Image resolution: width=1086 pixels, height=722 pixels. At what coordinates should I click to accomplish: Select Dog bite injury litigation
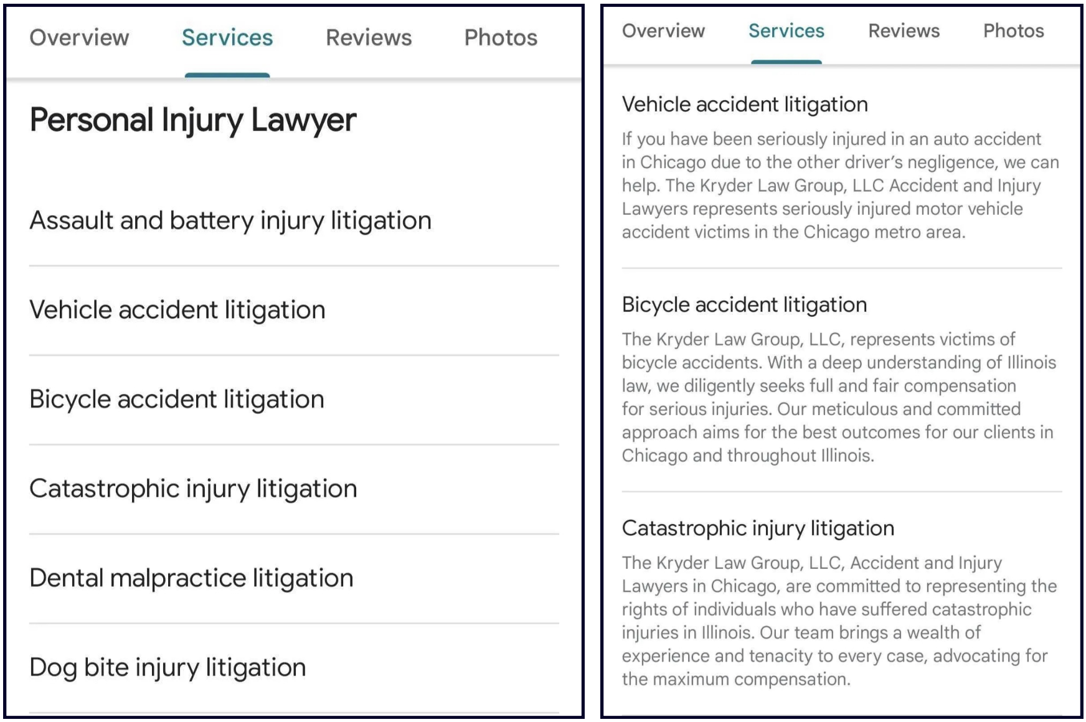168,668
